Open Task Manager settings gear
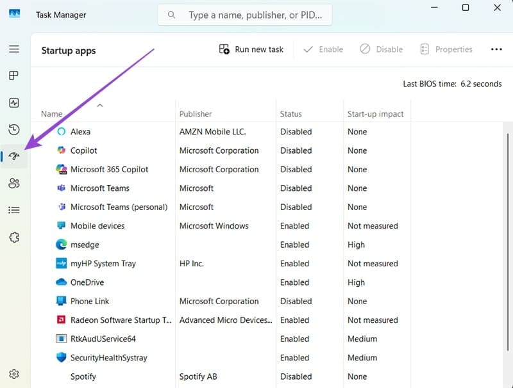513x388 pixels. [13, 374]
